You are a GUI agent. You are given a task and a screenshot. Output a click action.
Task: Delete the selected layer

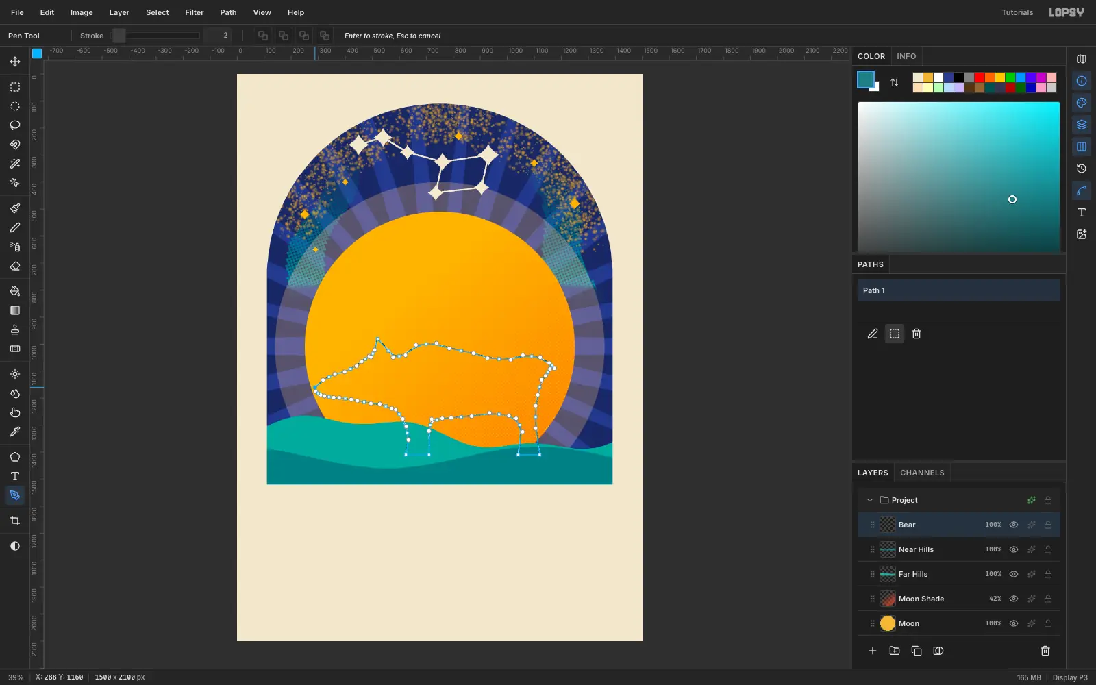[1045, 651]
